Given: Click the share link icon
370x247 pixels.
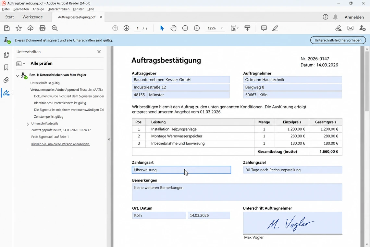Looking at the screenshot, I should (x=339, y=28).
